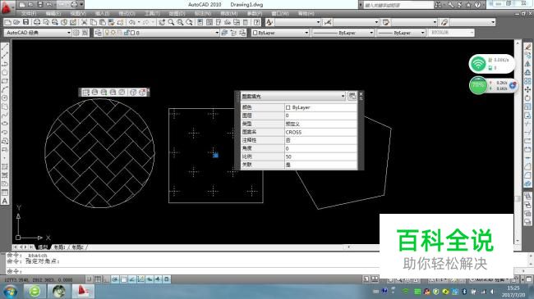
Task: Click the customize button beside Quick Properties dropdown
Action: point(352,96)
